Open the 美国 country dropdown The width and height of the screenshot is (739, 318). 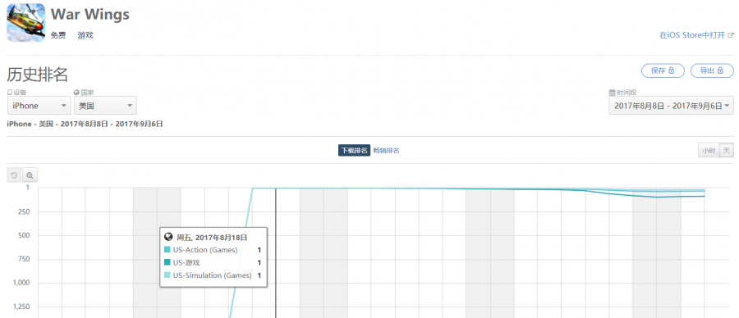click(105, 106)
